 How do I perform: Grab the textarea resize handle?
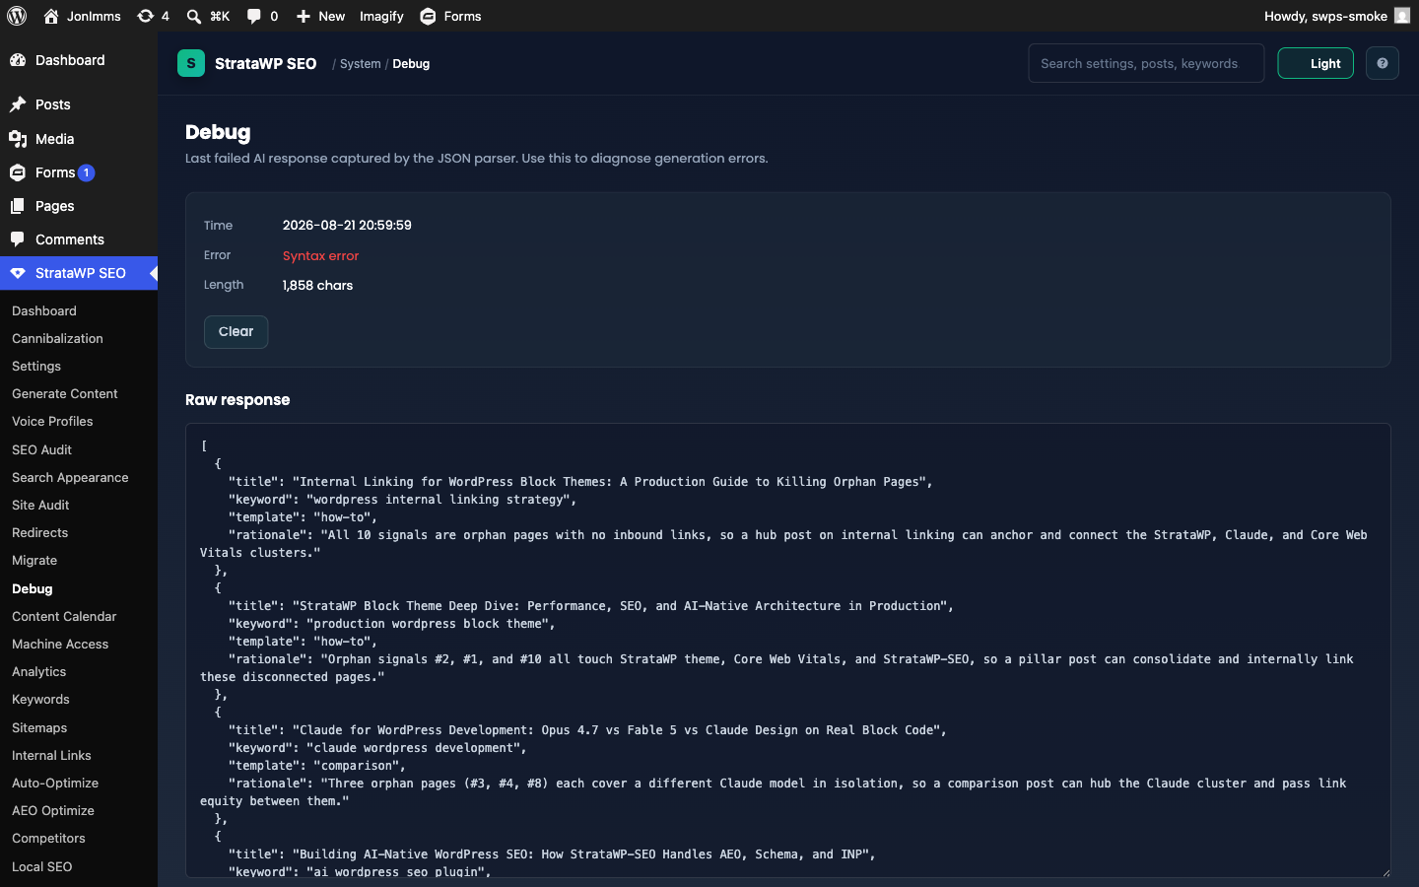point(1385,872)
